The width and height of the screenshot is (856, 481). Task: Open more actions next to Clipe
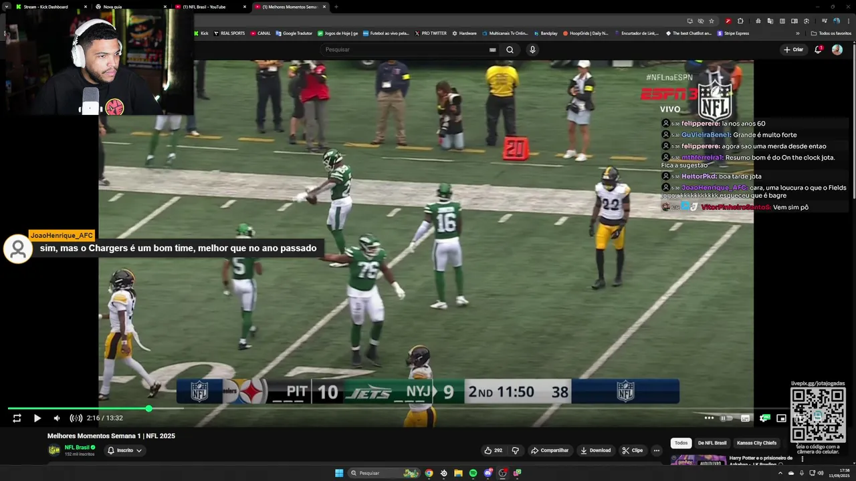[x=657, y=450]
